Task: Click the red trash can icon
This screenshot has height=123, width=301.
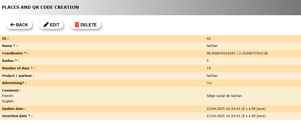Action: pyautogui.click(x=77, y=25)
